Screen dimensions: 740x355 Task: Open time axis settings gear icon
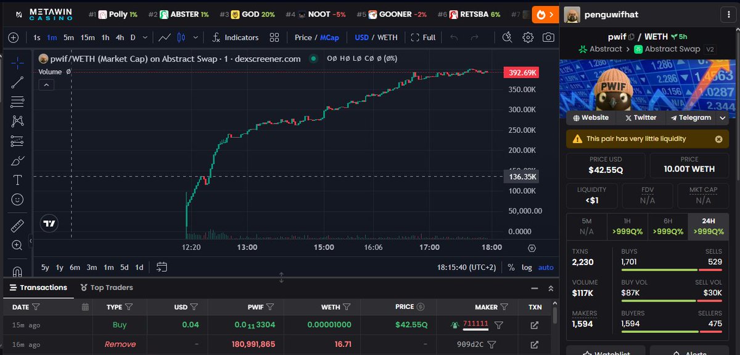click(x=532, y=247)
